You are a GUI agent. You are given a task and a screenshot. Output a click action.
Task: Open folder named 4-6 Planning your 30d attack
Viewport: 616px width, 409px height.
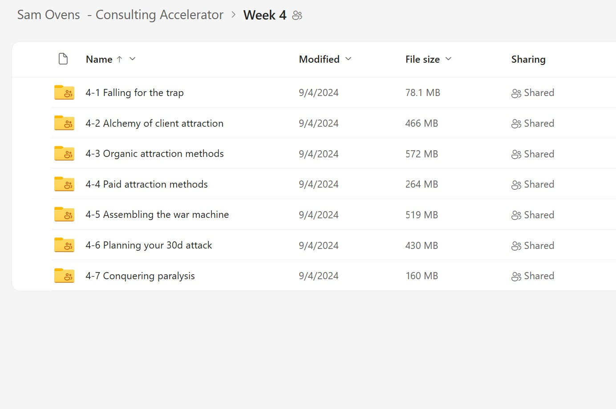click(x=149, y=245)
